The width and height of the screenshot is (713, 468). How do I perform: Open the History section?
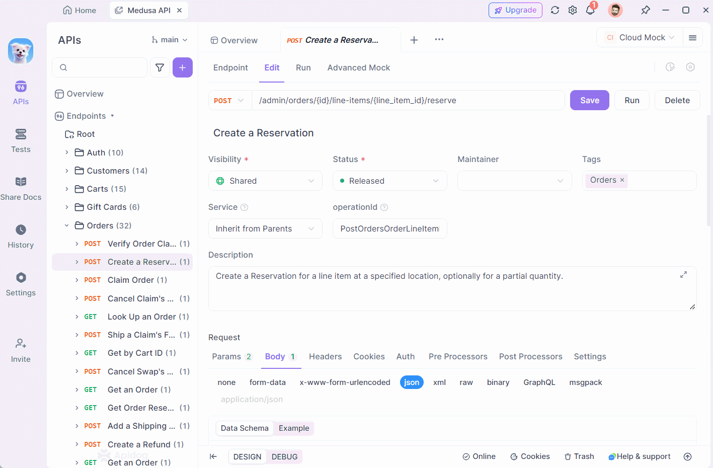point(21,237)
